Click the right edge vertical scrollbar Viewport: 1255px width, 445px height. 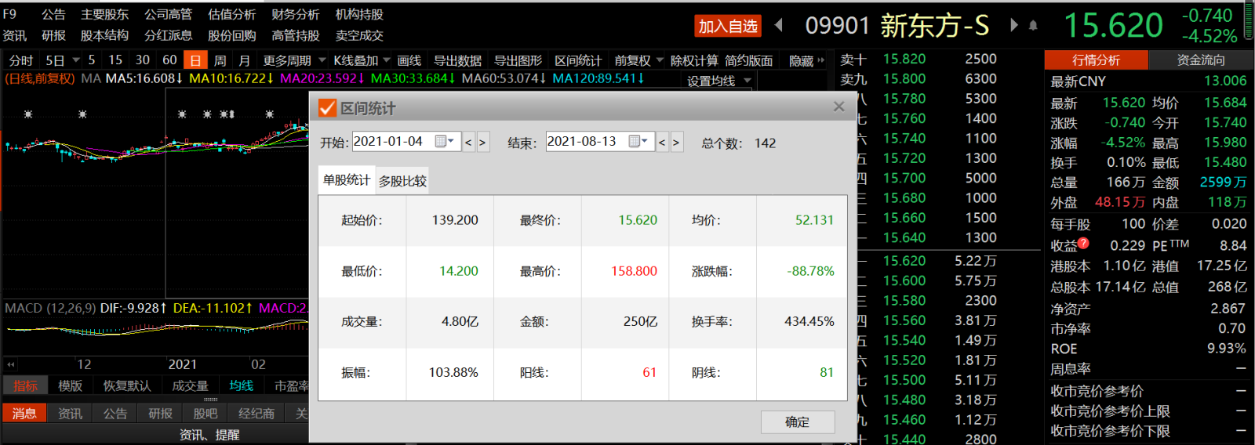click(x=1248, y=20)
